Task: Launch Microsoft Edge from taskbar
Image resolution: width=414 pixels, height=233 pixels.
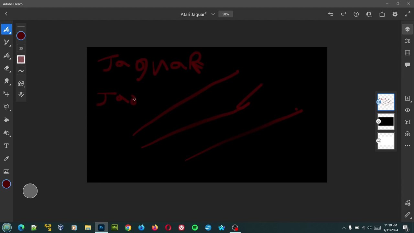Action: coord(21,227)
